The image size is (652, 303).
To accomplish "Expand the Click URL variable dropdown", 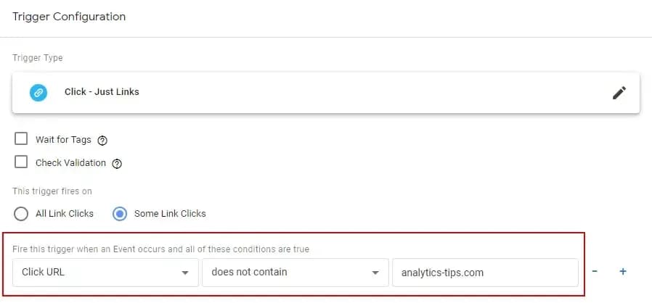I will 105,273.
